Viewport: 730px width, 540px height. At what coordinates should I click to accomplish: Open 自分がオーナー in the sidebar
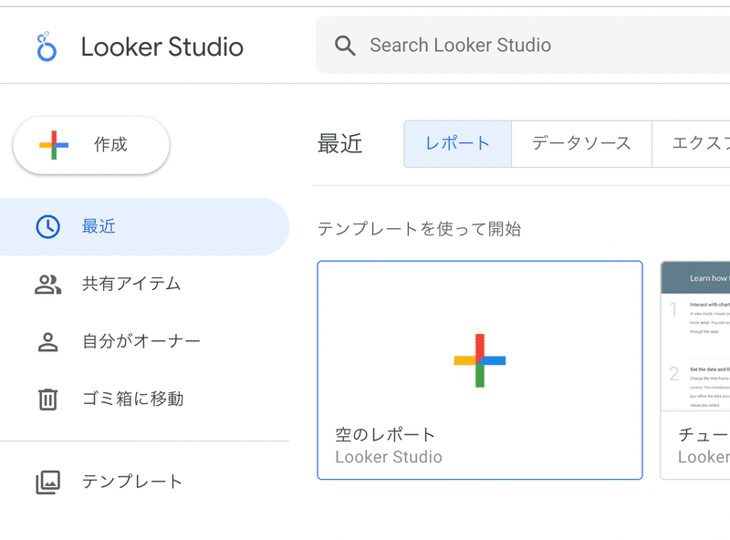click(x=144, y=342)
